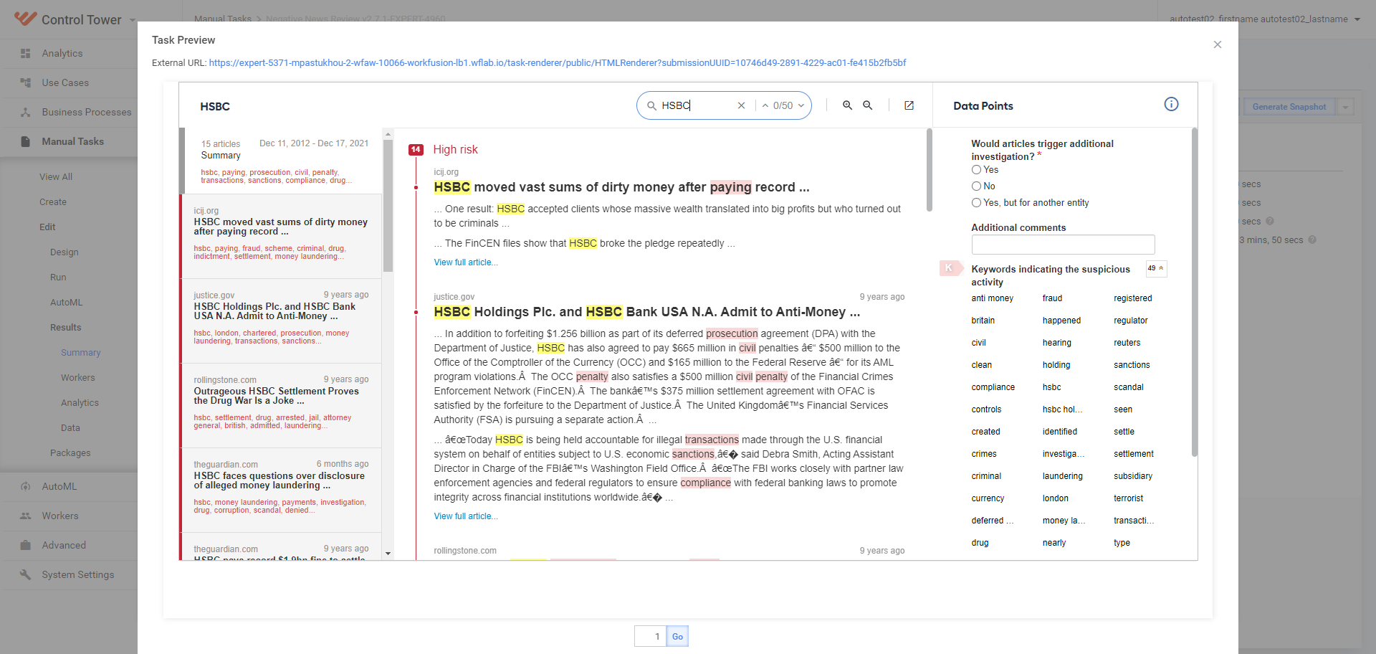The width and height of the screenshot is (1376, 654).
Task: Open article viewer in new window
Action: pos(909,105)
